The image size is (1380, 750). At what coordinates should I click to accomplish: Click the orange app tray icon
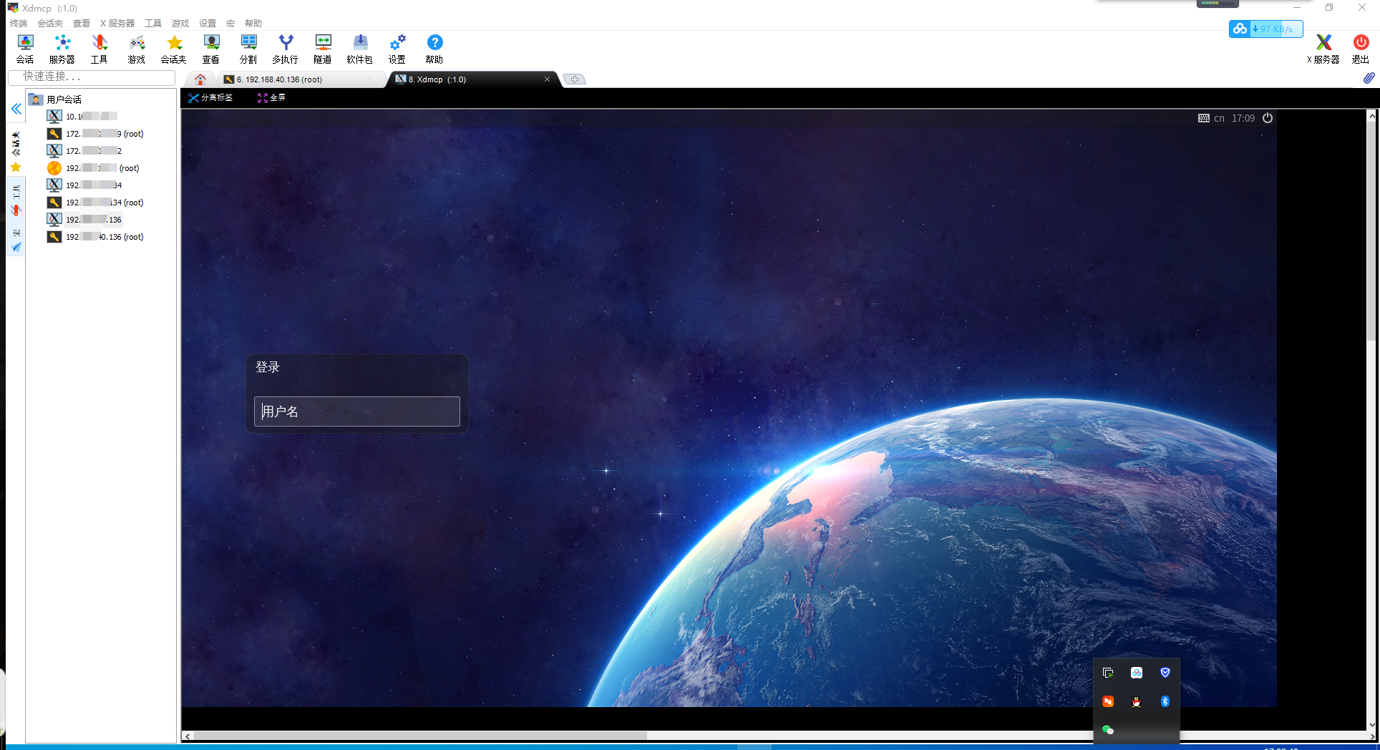(x=1108, y=701)
